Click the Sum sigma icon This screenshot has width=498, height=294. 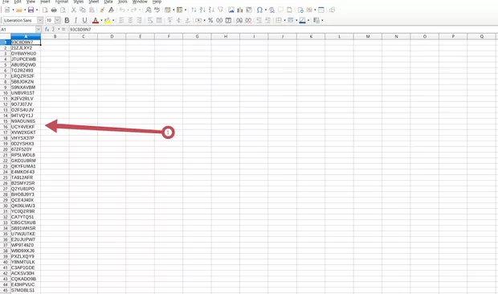click(53, 29)
